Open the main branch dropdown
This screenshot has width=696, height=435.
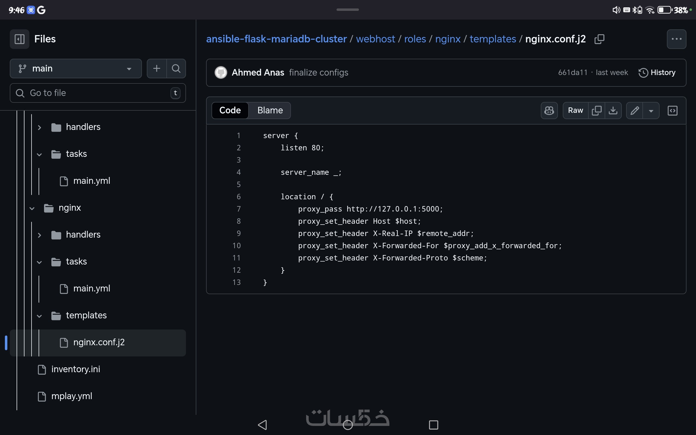[76, 69]
